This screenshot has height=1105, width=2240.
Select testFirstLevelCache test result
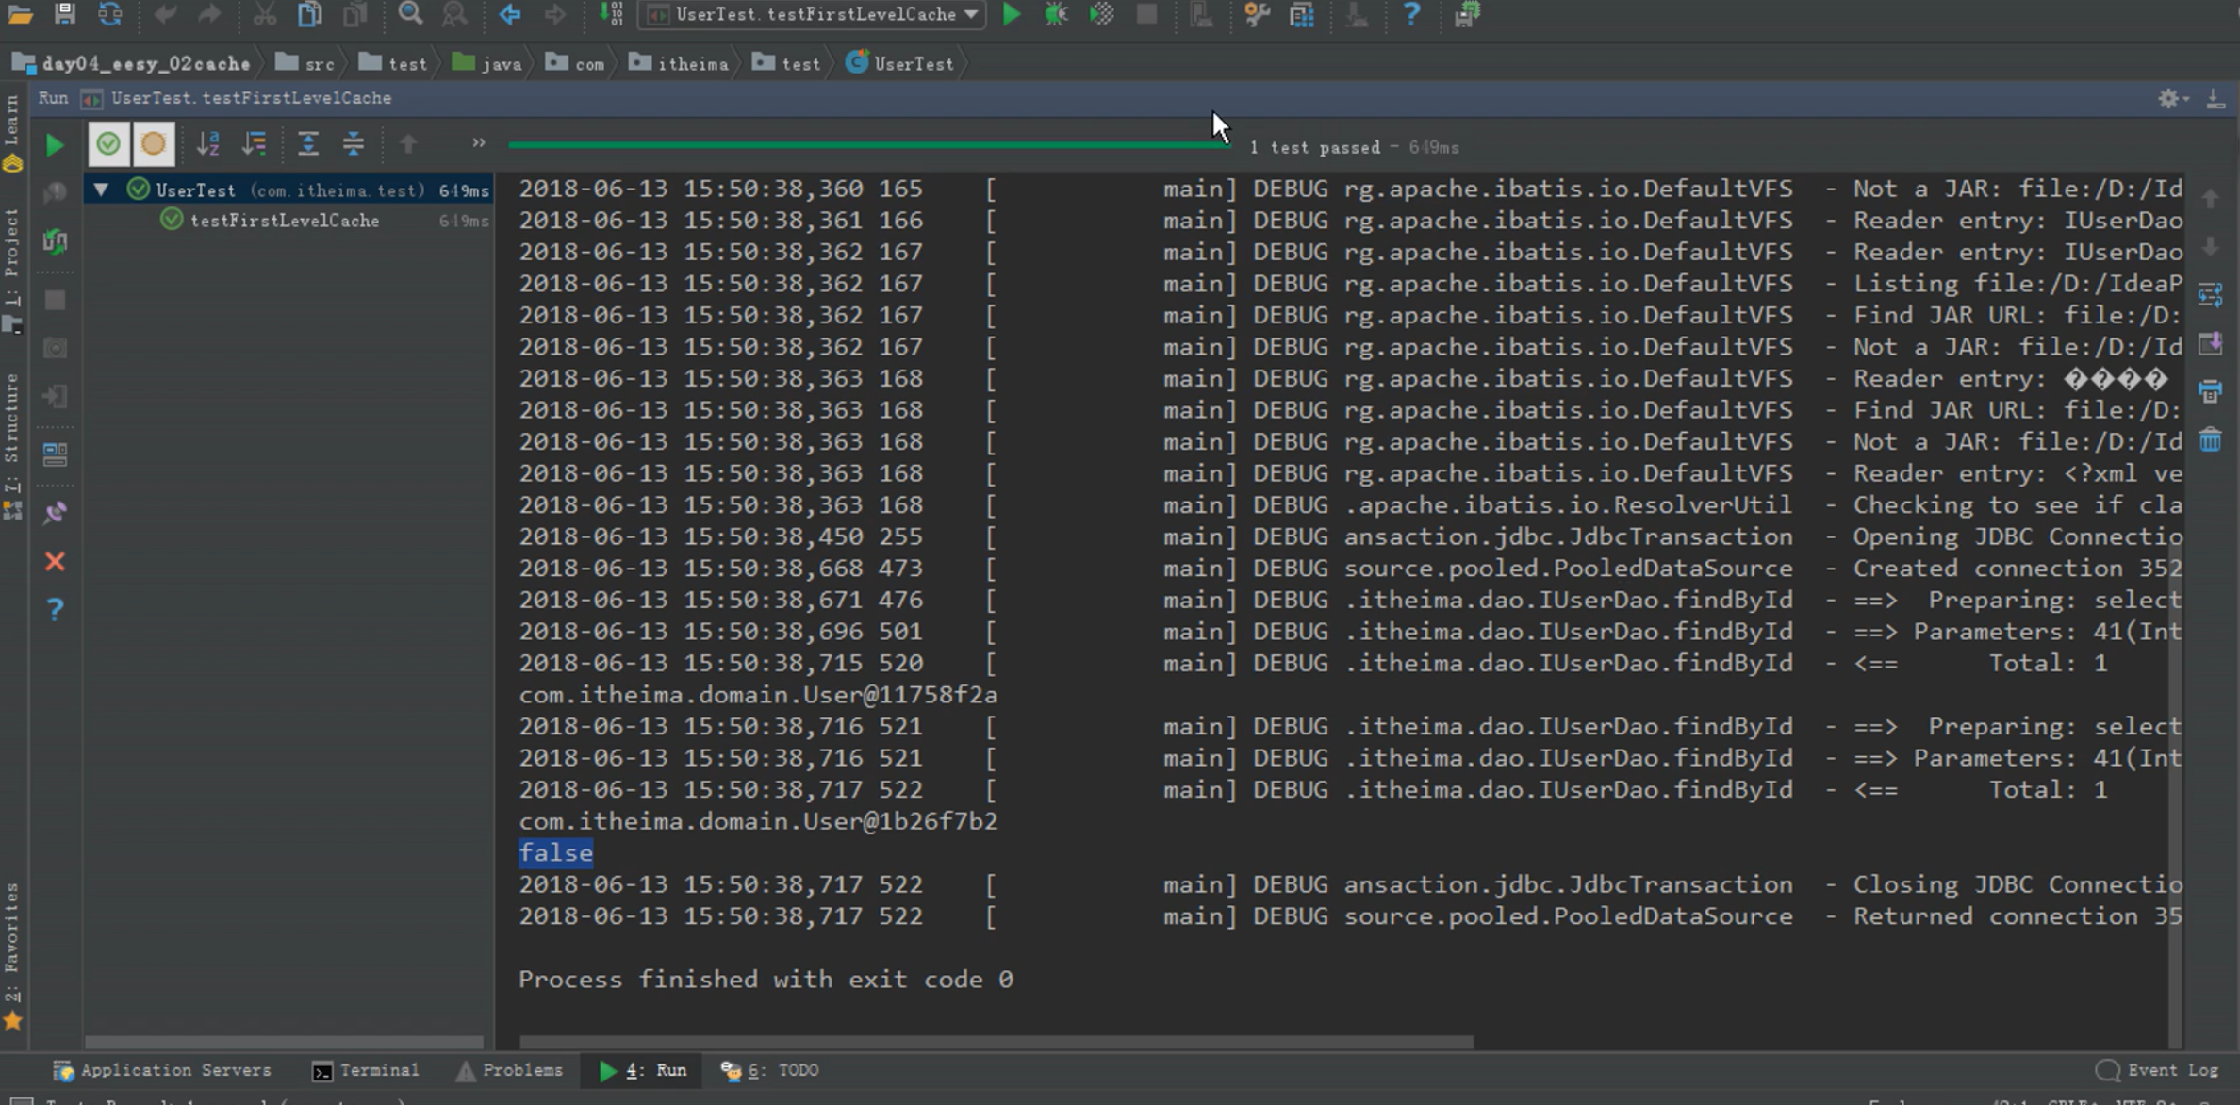click(x=284, y=221)
